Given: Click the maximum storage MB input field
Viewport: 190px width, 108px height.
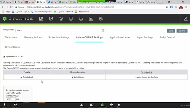Looking at the screenshot, I should click(11, 99).
